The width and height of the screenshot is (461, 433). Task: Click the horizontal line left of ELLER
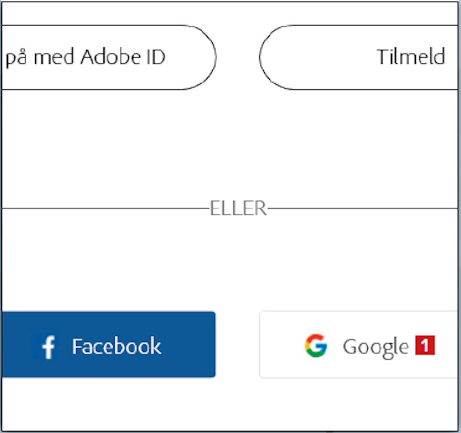104,208
